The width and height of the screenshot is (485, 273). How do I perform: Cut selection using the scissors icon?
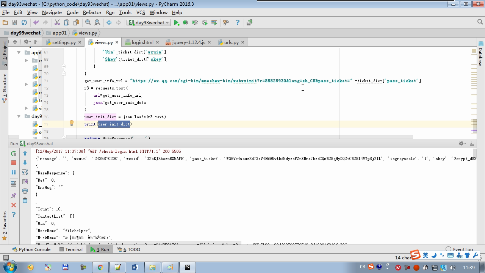pos(57,23)
